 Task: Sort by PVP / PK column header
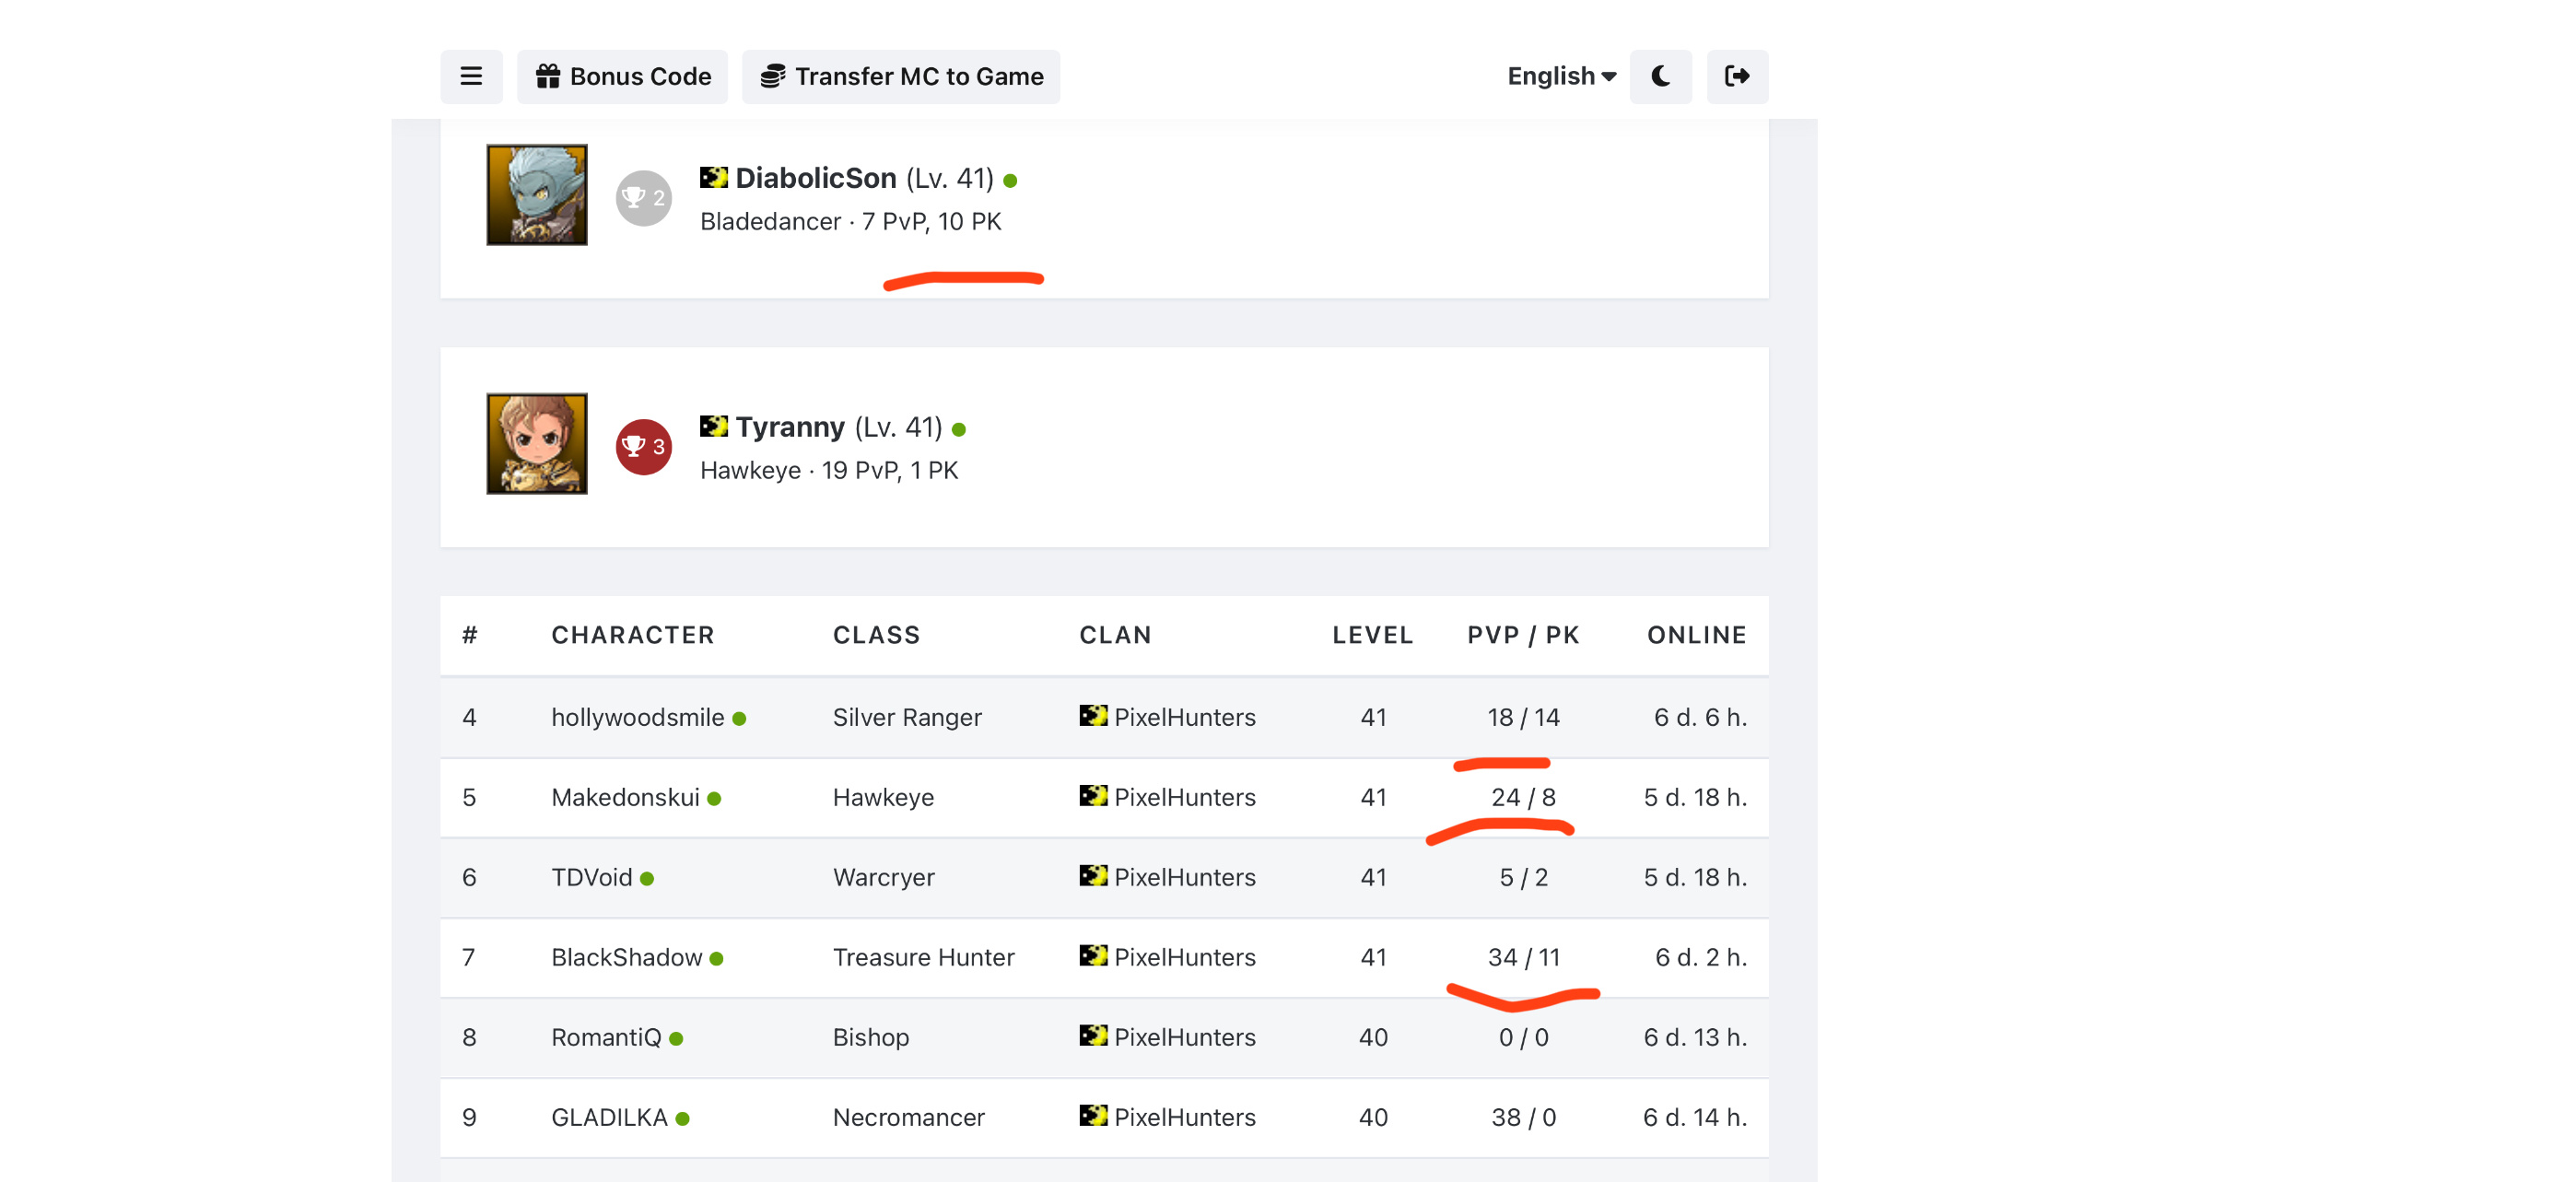click(x=1522, y=635)
